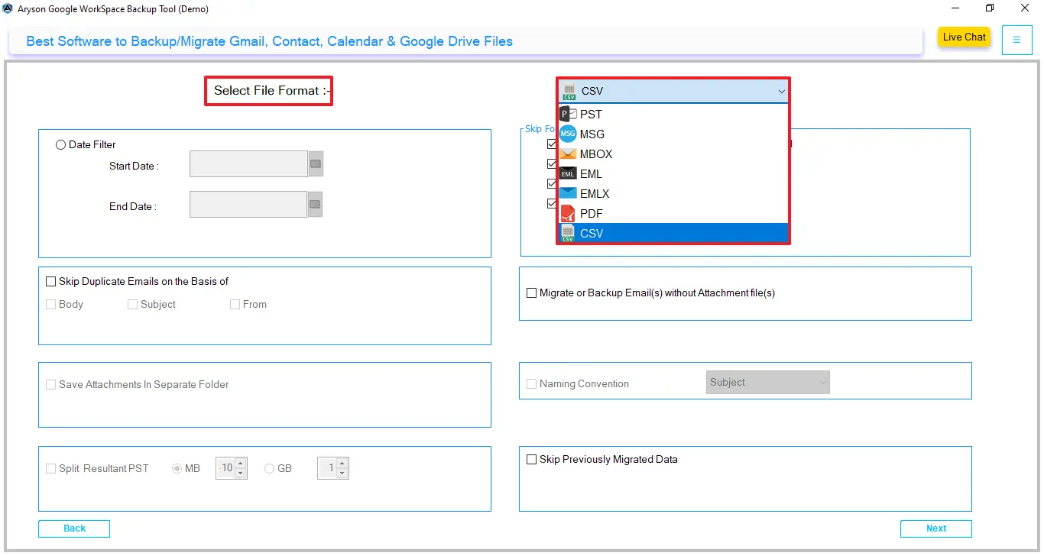
Task: Open the Start Date calendar picker icon
Action: coord(316,163)
